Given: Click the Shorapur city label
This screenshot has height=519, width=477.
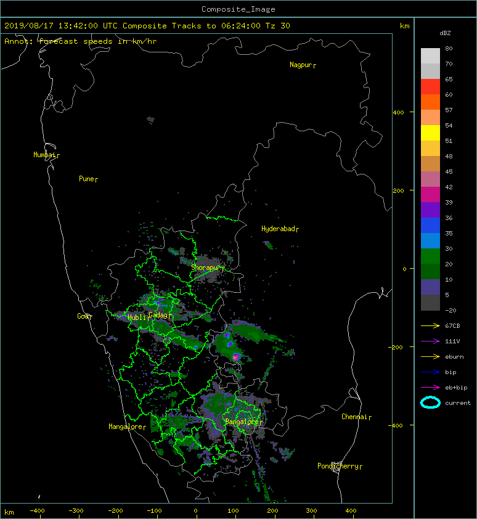Looking at the screenshot, I should coord(206,268).
